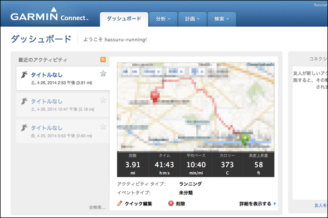
Task: Click the ランニング activity type value
Action: tap(190, 184)
